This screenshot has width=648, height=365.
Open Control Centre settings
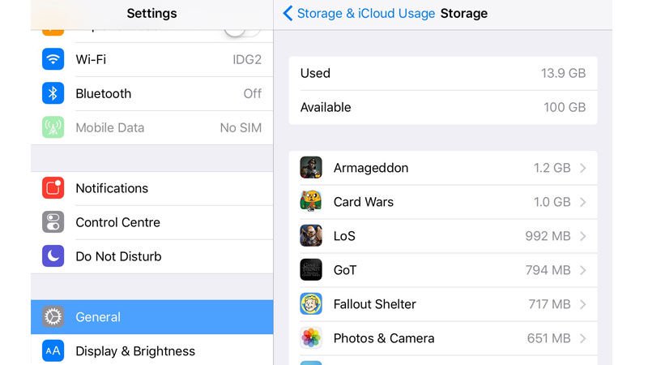pyautogui.click(x=152, y=222)
